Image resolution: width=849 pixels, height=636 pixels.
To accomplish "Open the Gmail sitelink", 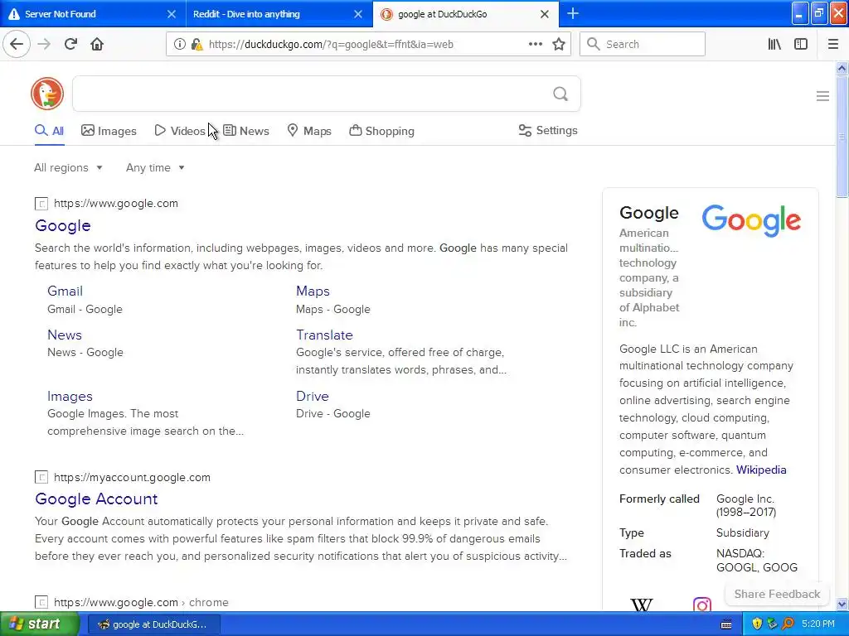I will click(x=65, y=291).
